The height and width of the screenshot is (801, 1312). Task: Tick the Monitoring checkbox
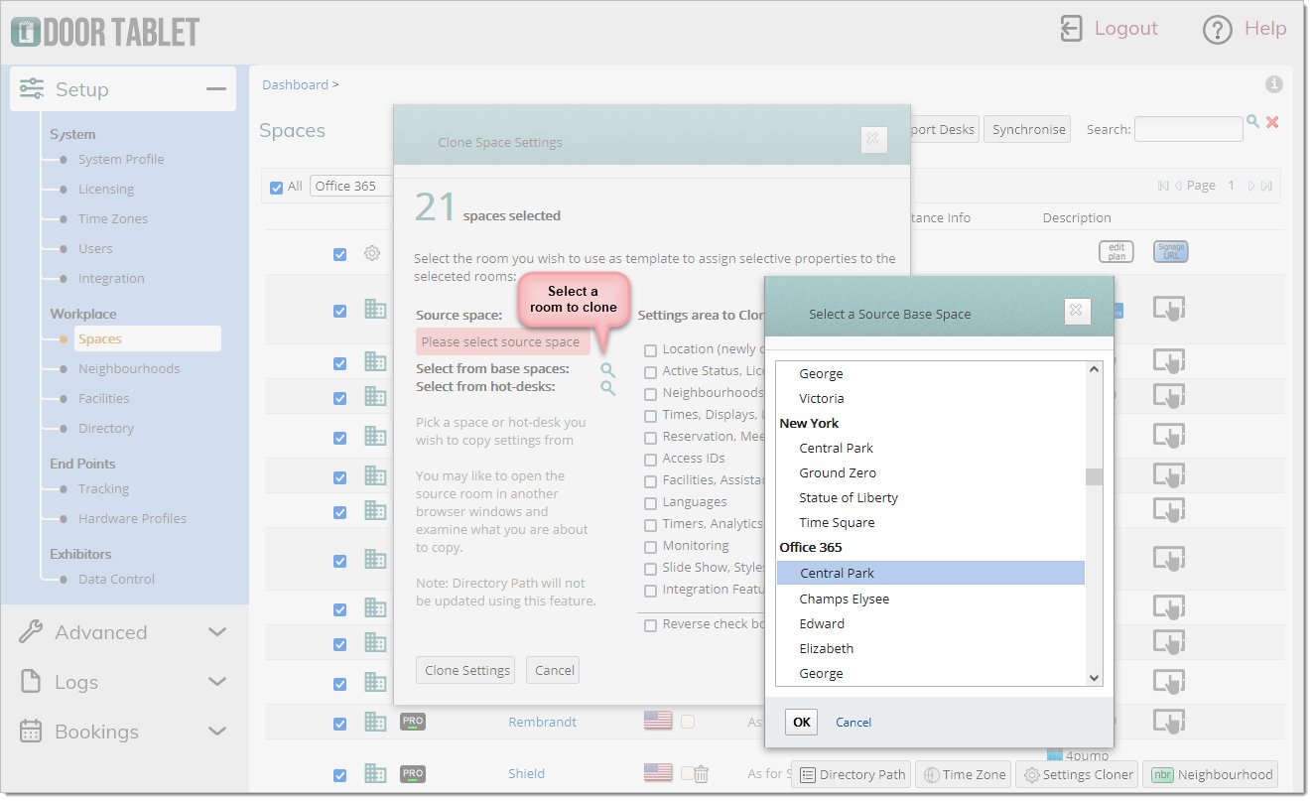(x=651, y=547)
